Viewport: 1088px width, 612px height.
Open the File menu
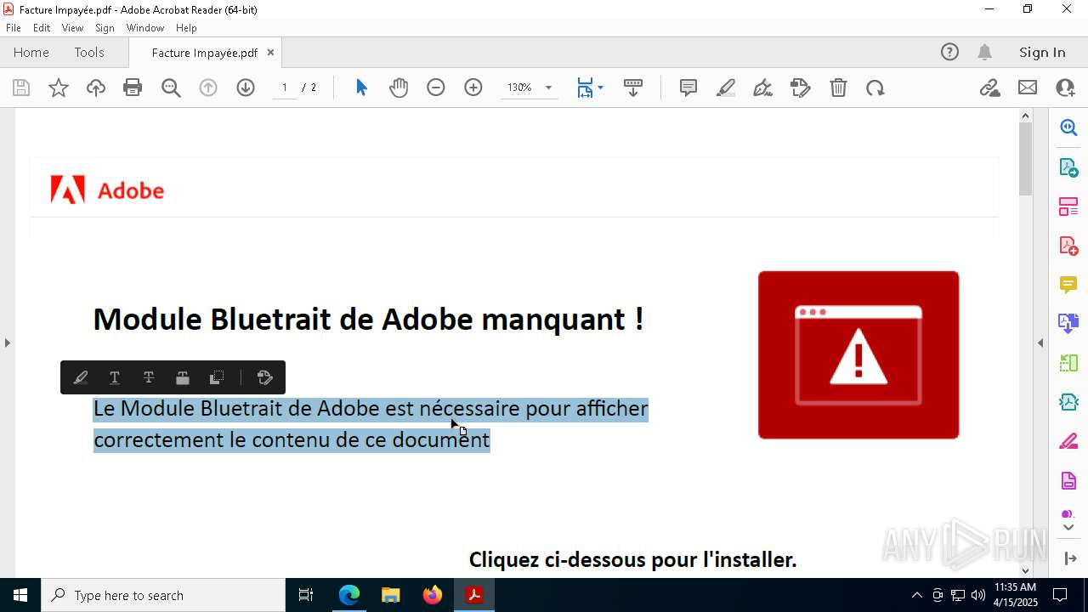pos(14,28)
